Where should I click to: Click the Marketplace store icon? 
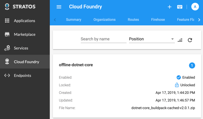click(7, 34)
